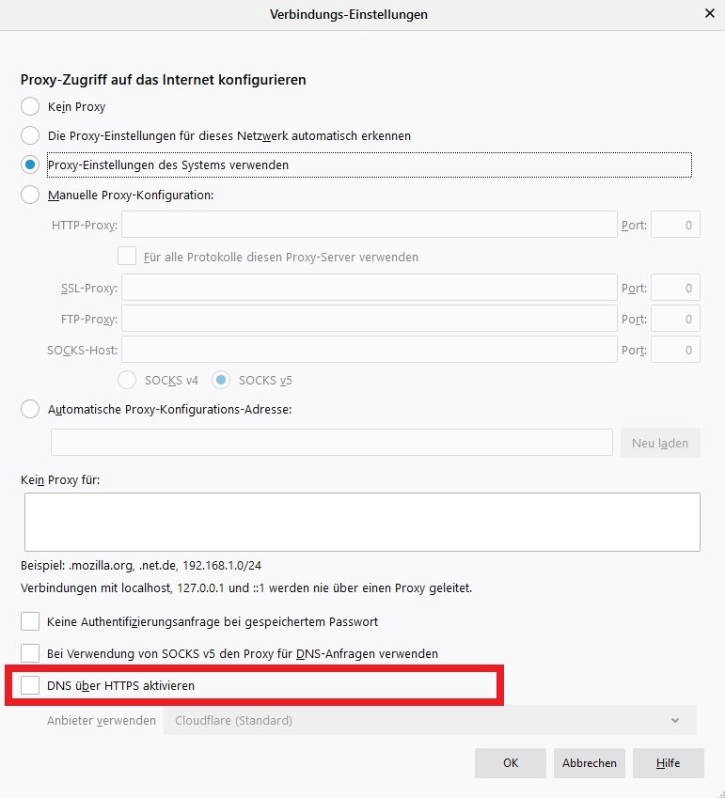Toggle Keine Authentifizierungsanfrage bei gespeichertem Passwort
The width and height of the screenshot is (725, 798).
click(30, 621)
